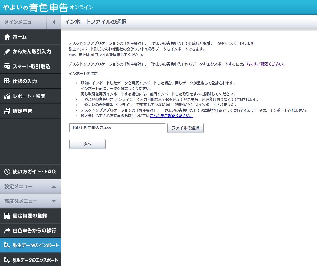Image resolution: width=317 pixels, height=266 pixels.
Task: Open 固定資産の登録 menu item
Action: [x=30, y=216]
